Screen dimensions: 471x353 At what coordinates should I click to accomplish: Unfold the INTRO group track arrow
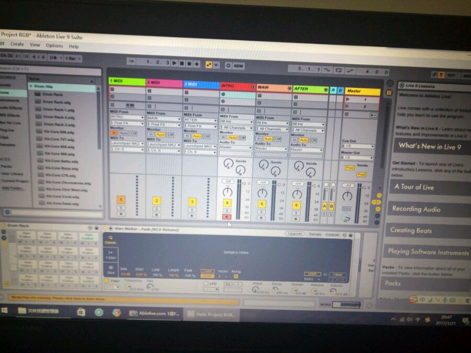coord(253,87)
